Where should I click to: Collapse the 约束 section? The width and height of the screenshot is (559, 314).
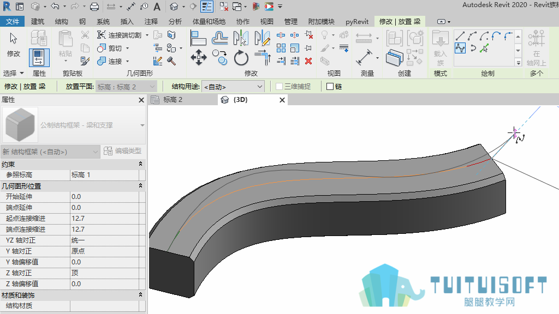tap(140, 164)
